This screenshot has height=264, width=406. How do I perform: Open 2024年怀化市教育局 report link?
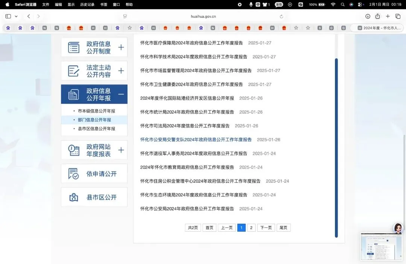pos(187,167)
